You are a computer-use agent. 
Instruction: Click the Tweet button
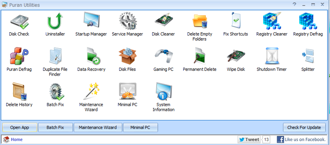(249, 140)
